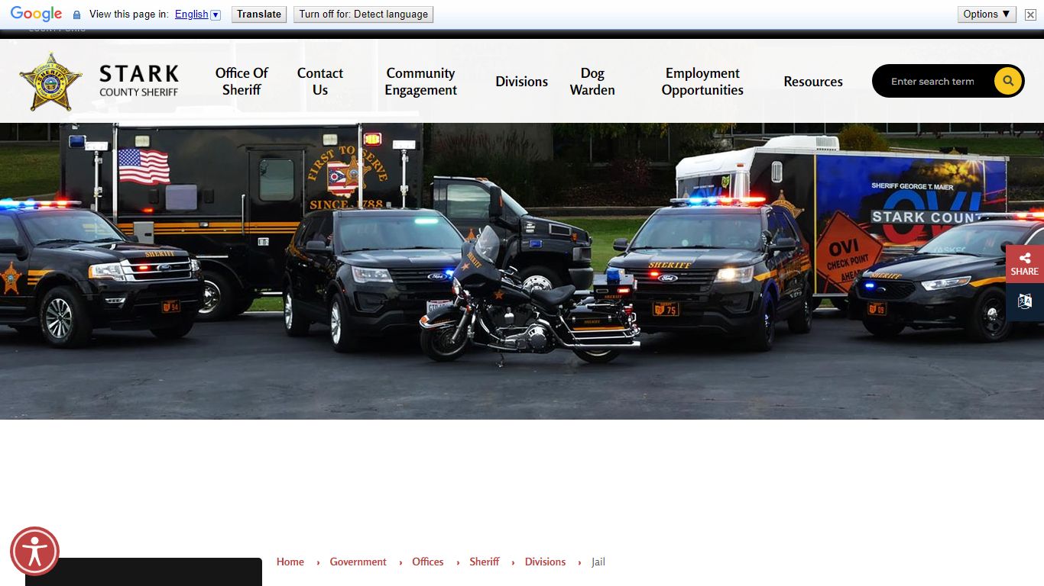
Task: Open the Divisions menu item
Action: point(521,82)
